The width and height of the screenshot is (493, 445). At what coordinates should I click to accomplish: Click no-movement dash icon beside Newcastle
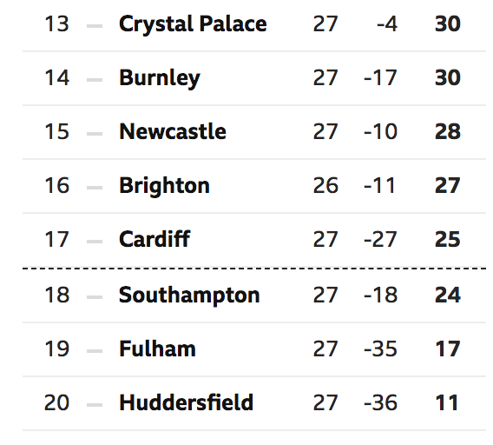point(95,134)
